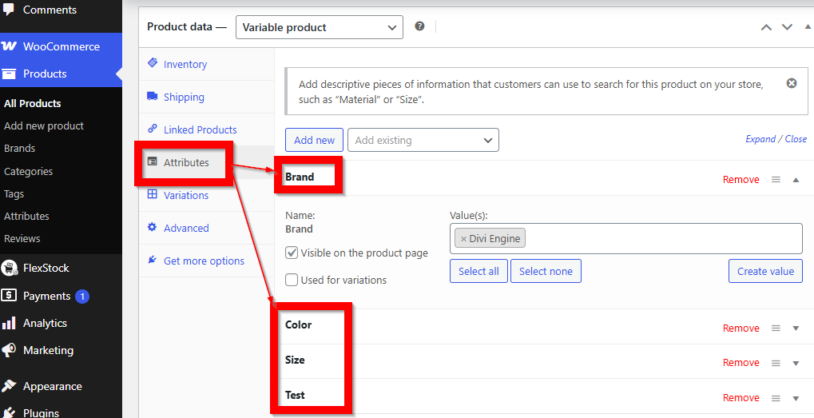814x418 pixels.
Task: Expand the Color attribute section
Action: coord(796,328)
